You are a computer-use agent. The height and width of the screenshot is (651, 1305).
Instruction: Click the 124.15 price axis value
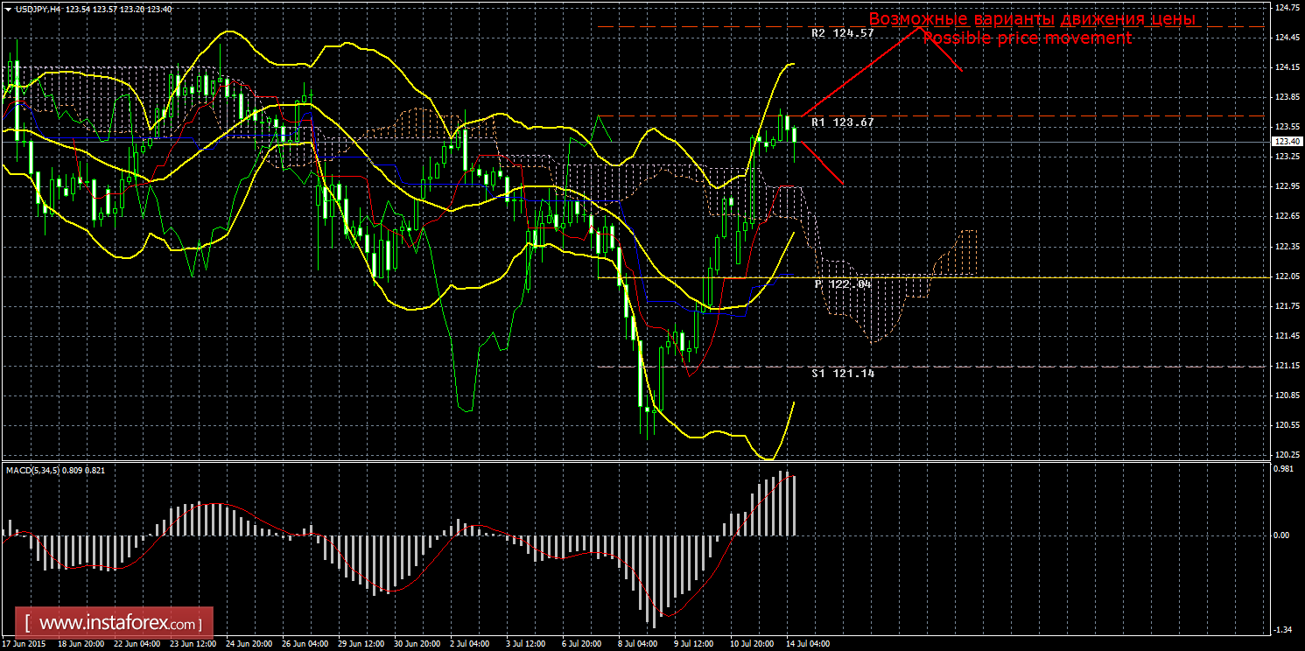[x=1287, y=67]
